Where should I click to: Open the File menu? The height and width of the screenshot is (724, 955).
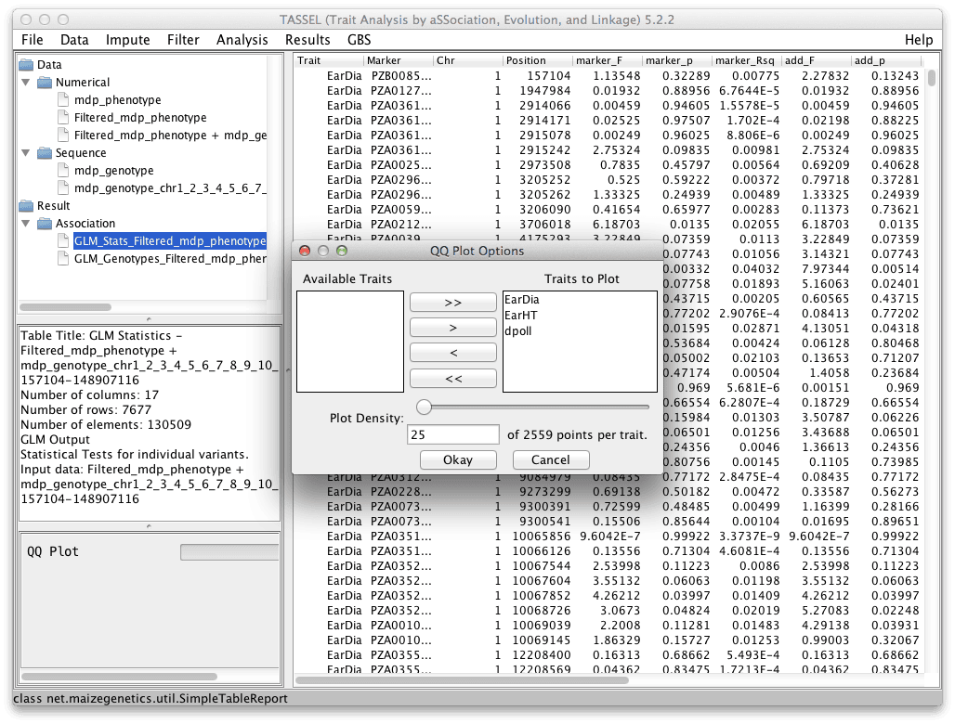(x=33, y=40)
